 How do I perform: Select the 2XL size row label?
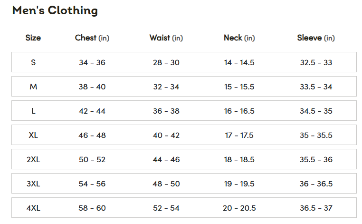coord(33,159)
